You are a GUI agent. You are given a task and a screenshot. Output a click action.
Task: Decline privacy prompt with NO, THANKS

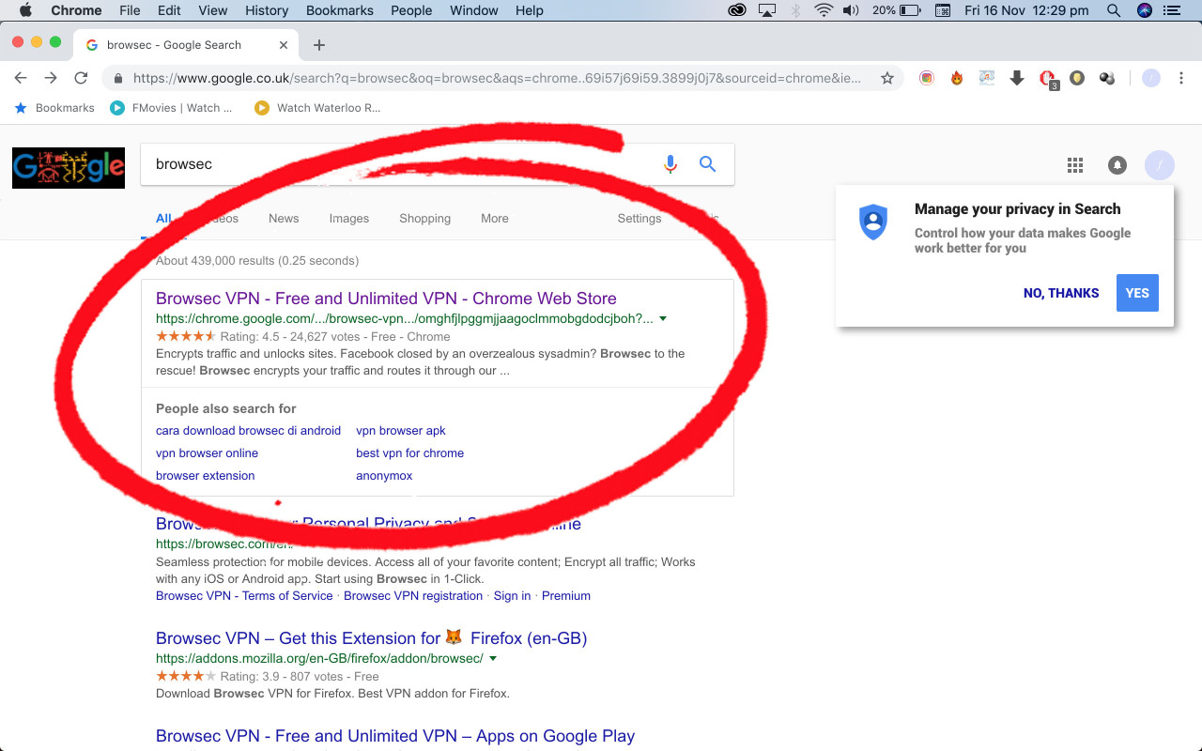click(1060, 293)
